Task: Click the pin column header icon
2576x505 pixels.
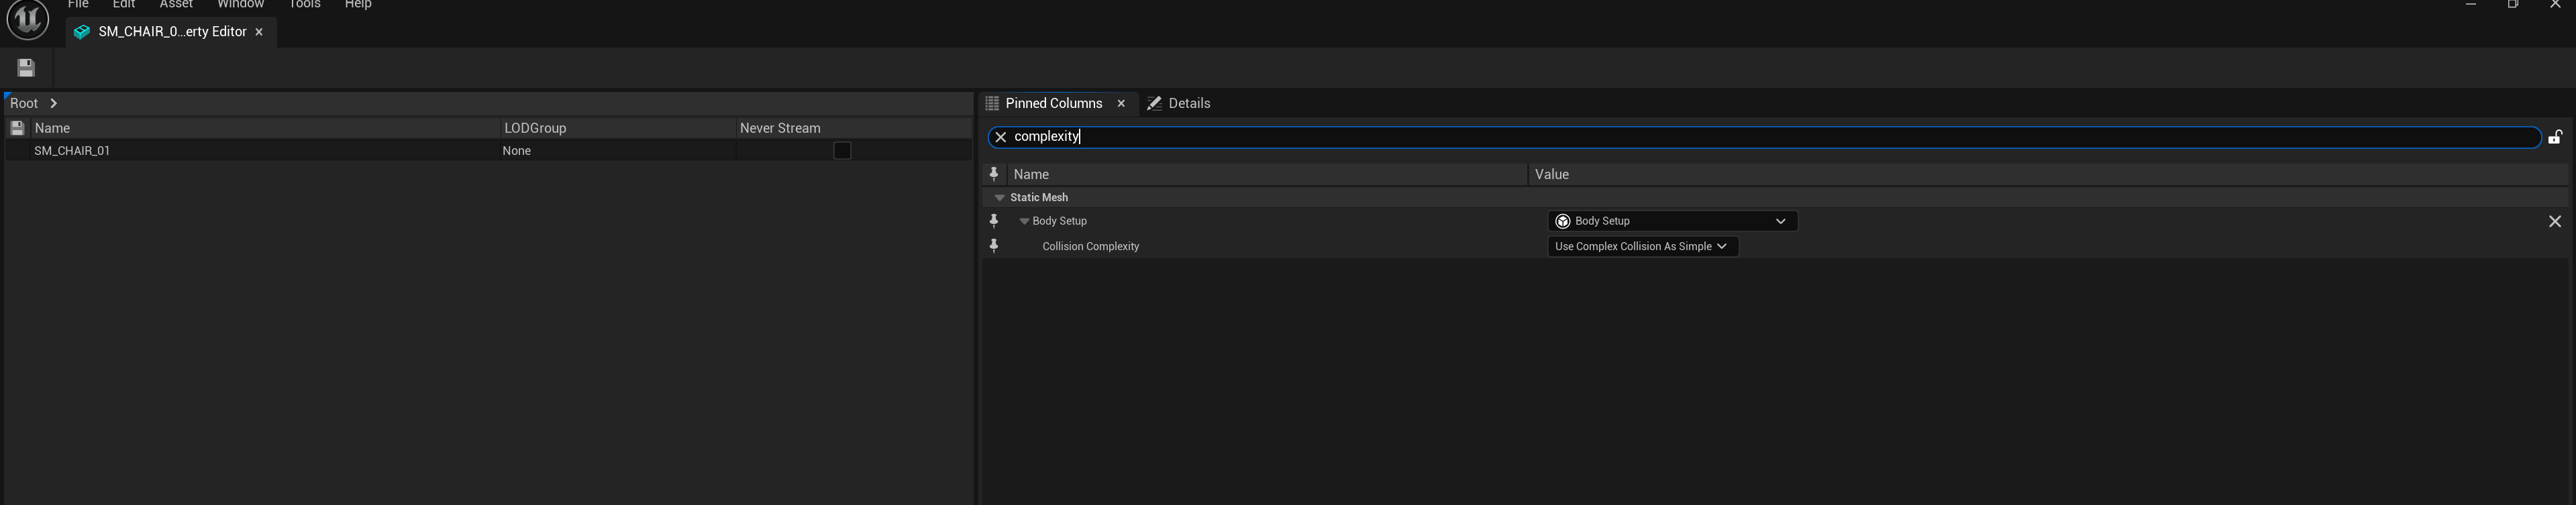Action: tap(994, 174)
